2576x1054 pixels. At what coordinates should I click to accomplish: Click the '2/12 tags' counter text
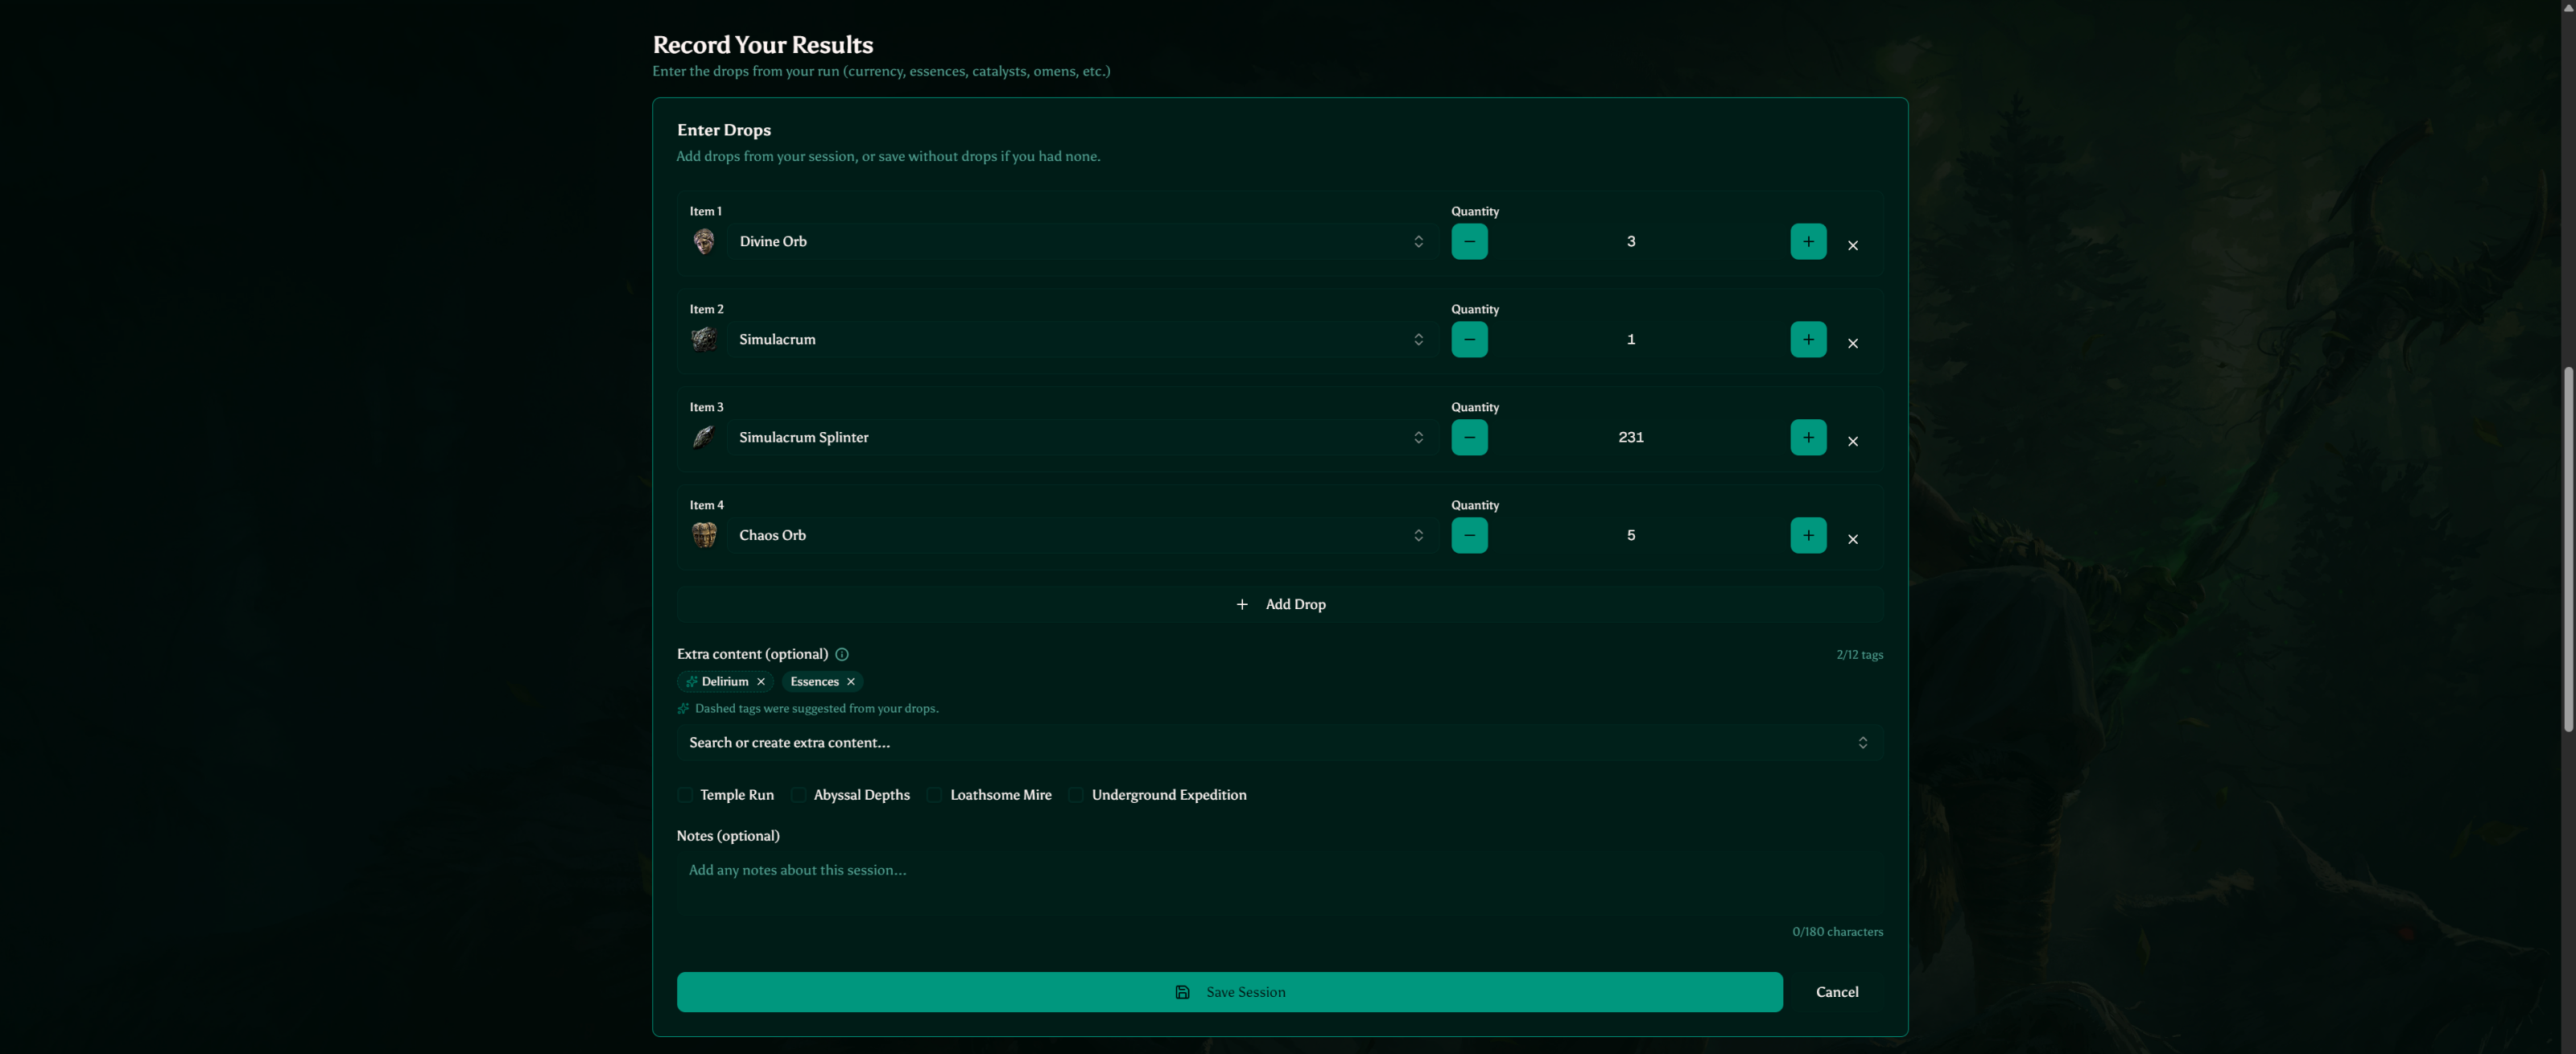(1859, 656)
